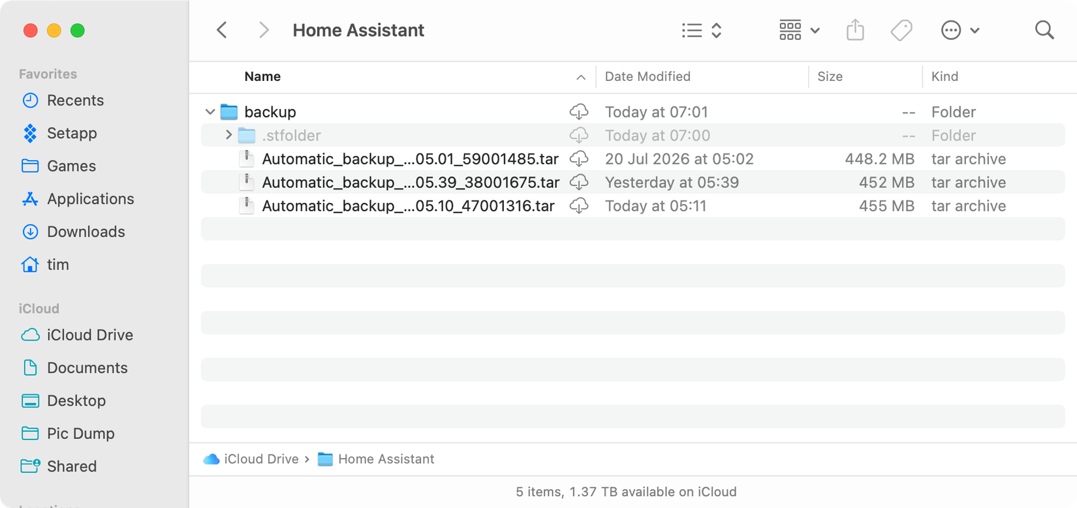Click the Today at 05:11 date
Screen dimensions: 1077x508
point(655,206)
